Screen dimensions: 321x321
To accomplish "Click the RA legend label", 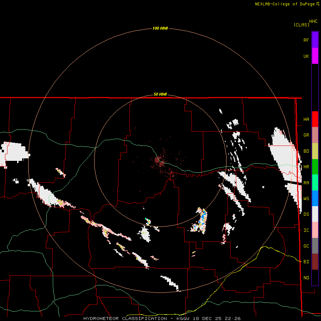I will click(x=306, y=183).
